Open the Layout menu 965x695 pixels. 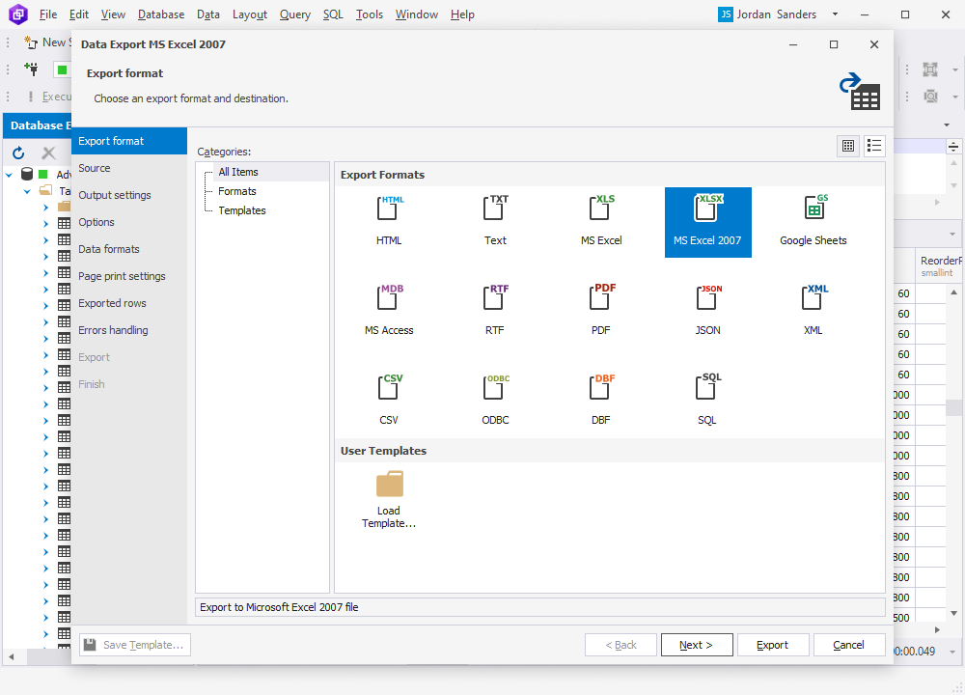click(x=250, y=14)
